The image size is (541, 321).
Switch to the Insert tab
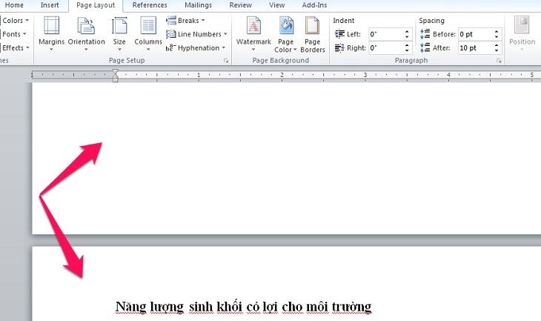coord(50,5)
